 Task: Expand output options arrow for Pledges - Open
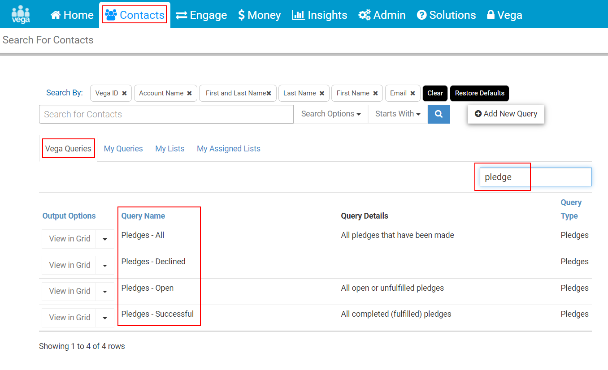pos(105,291)
